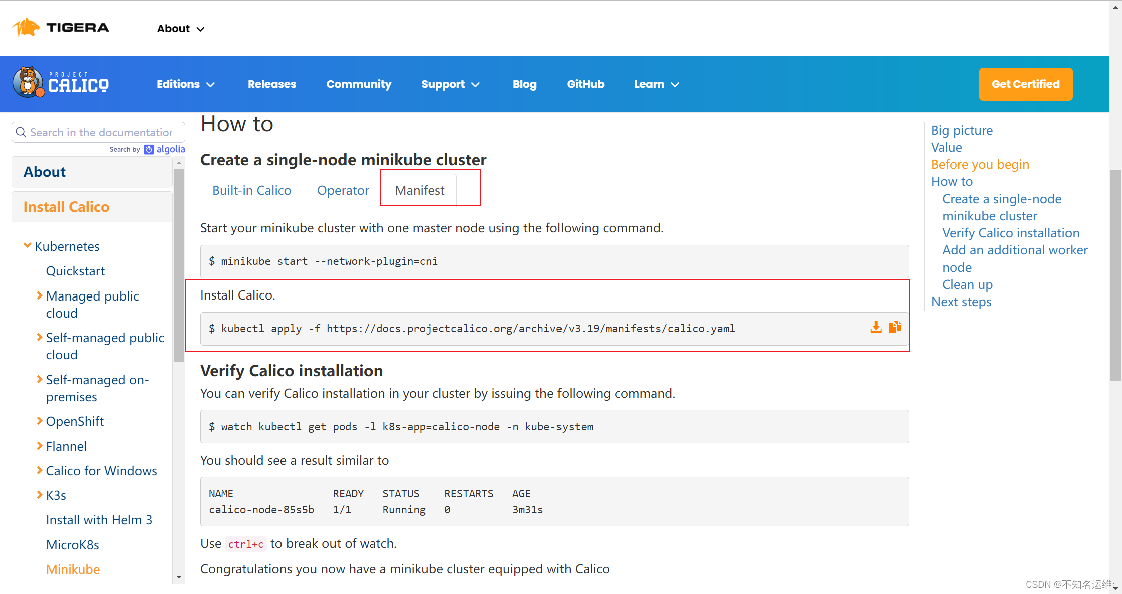Click the search magnifier icon
The height and width of the screenshot is (594, 1122).
click(21, 132)
